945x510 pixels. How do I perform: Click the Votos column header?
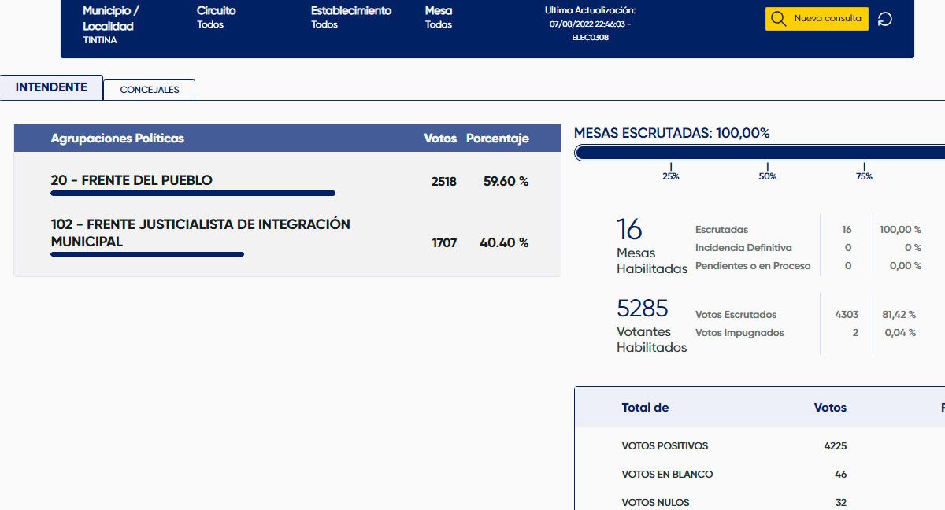[439, 139]
